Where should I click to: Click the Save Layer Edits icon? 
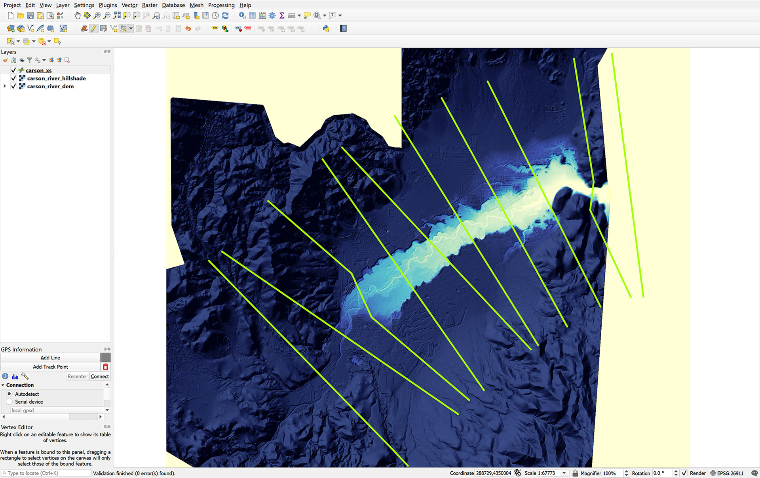tap(103, 29)
